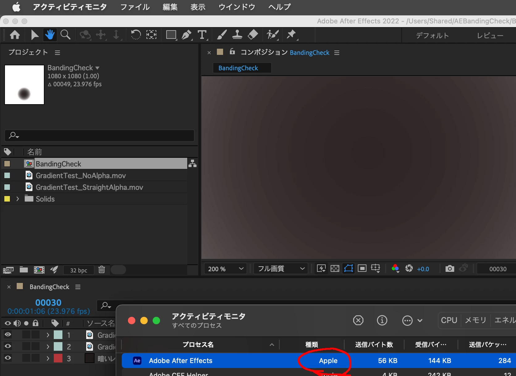516x376 pixels.
Task: Switch to レビュー workspace
Action: click(x=490, y=35)
